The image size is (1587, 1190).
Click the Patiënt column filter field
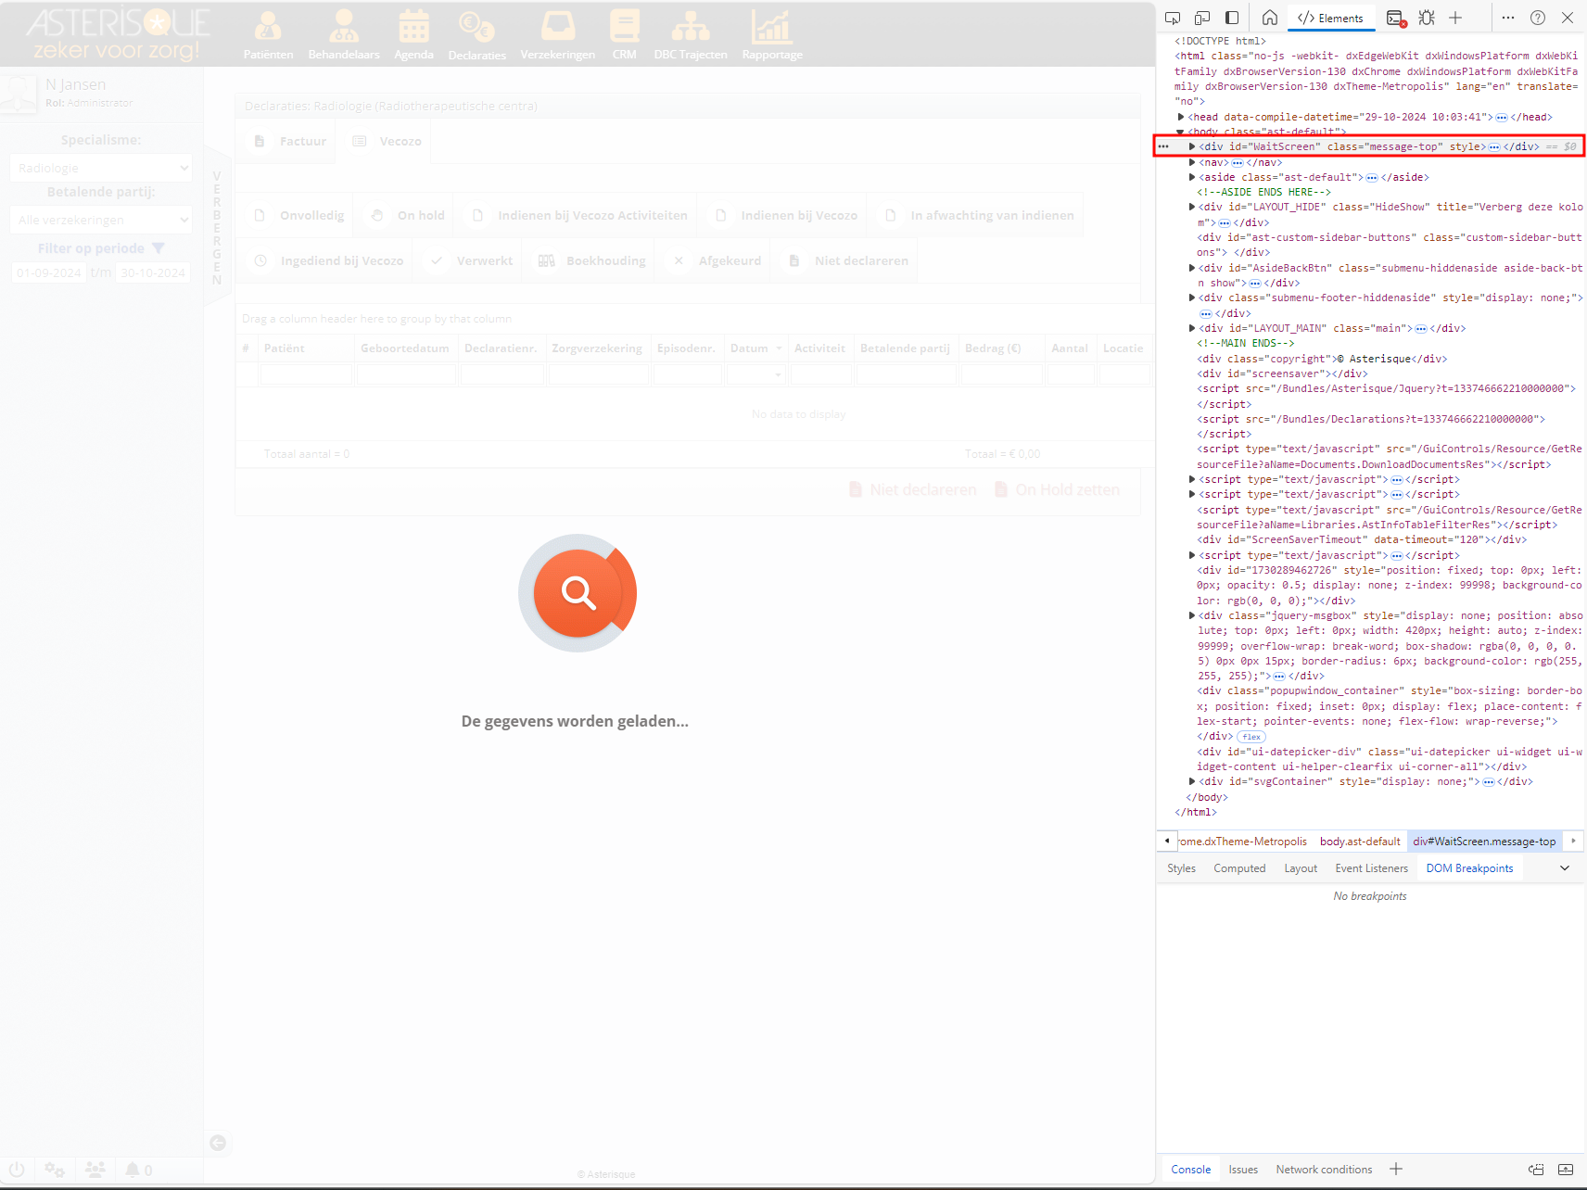pyautogui.click(x=306, y=374)
